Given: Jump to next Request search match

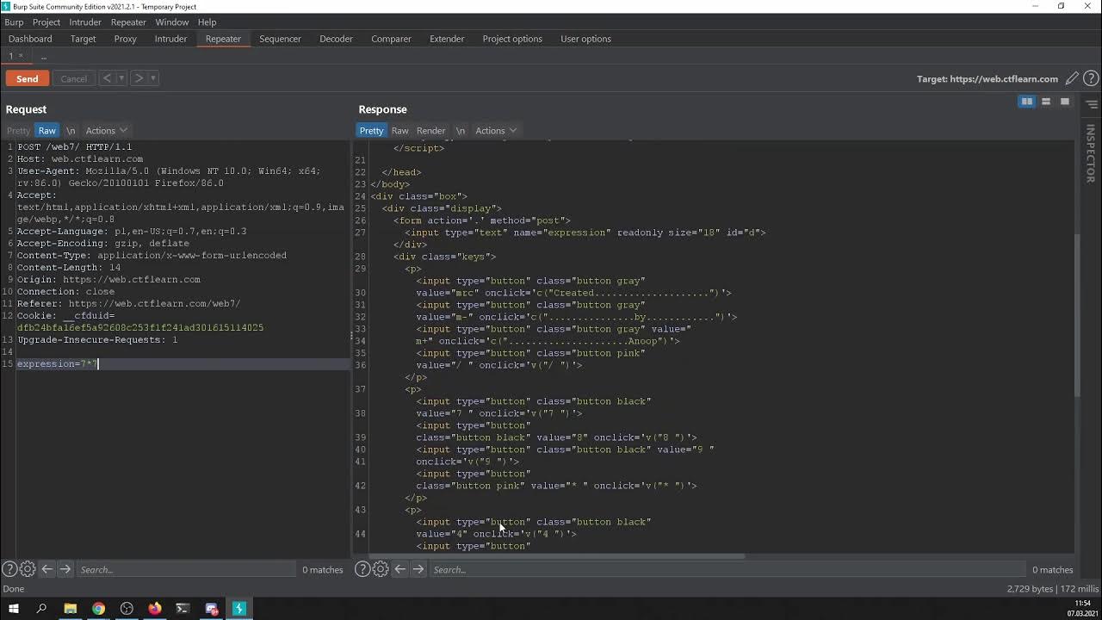Looking at the screenshot, I should click(x=65, y=569).
